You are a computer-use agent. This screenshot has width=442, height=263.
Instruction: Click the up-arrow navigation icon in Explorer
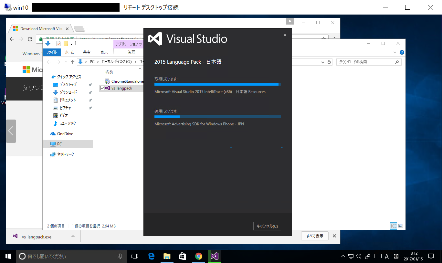(73, 62)
